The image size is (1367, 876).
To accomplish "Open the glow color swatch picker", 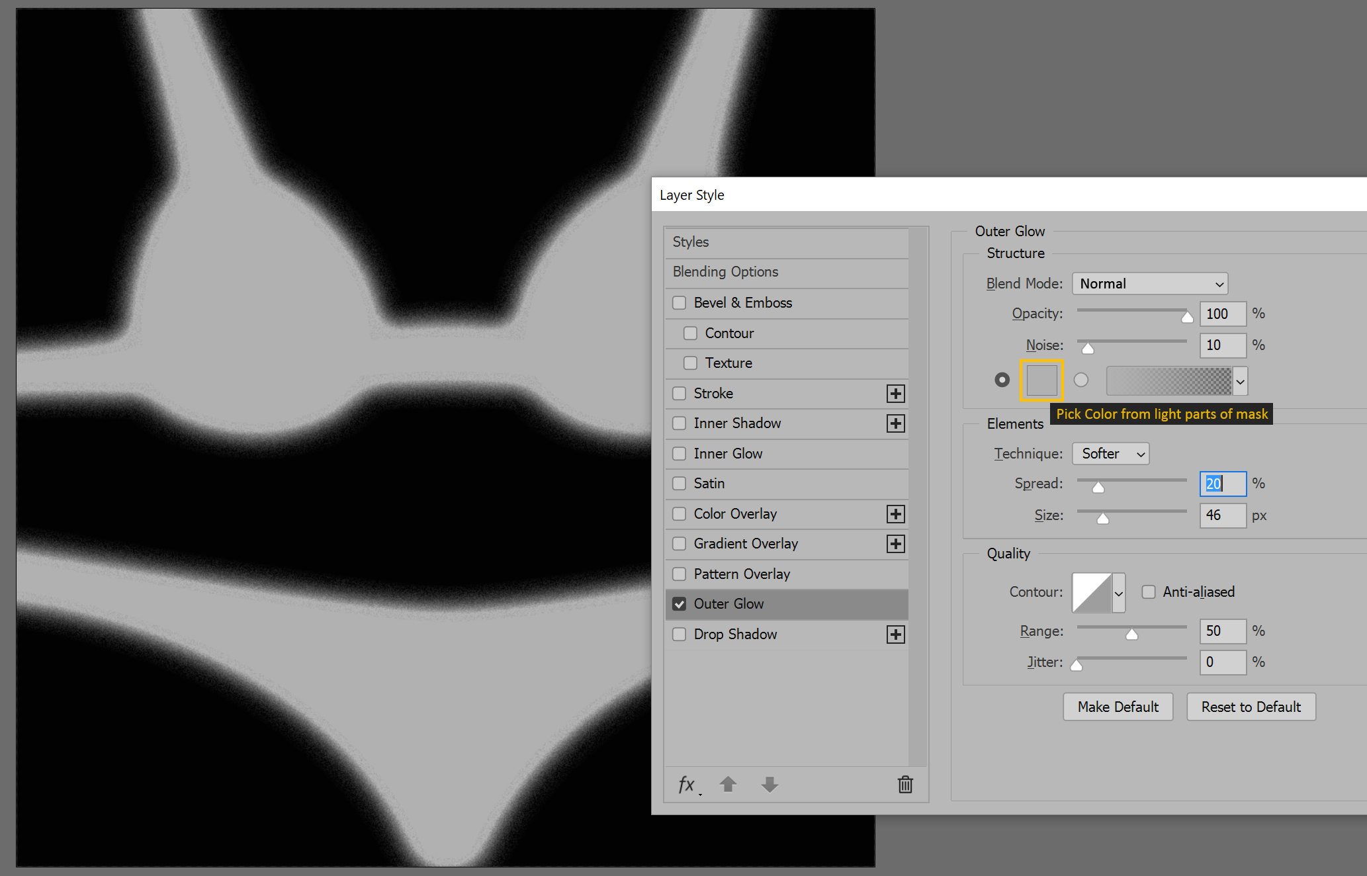I will coord(1042,380).
